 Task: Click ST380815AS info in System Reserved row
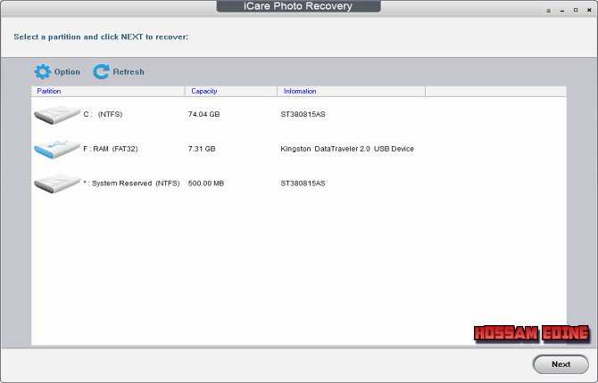point(303,183)
